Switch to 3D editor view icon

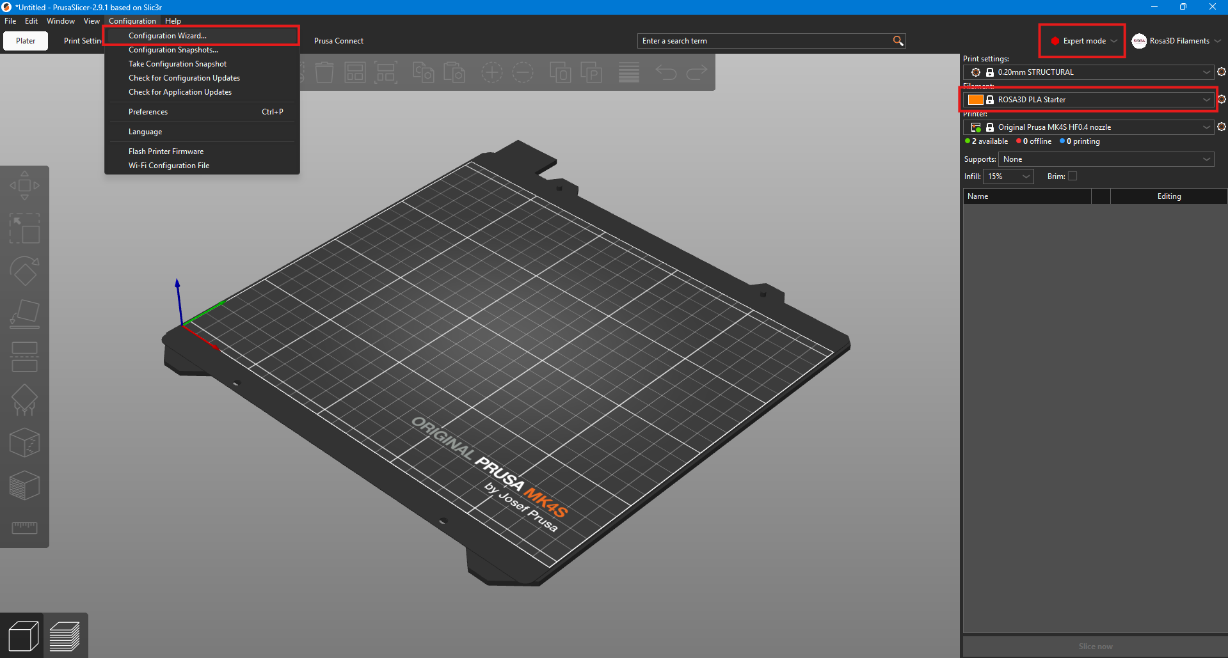22,636
